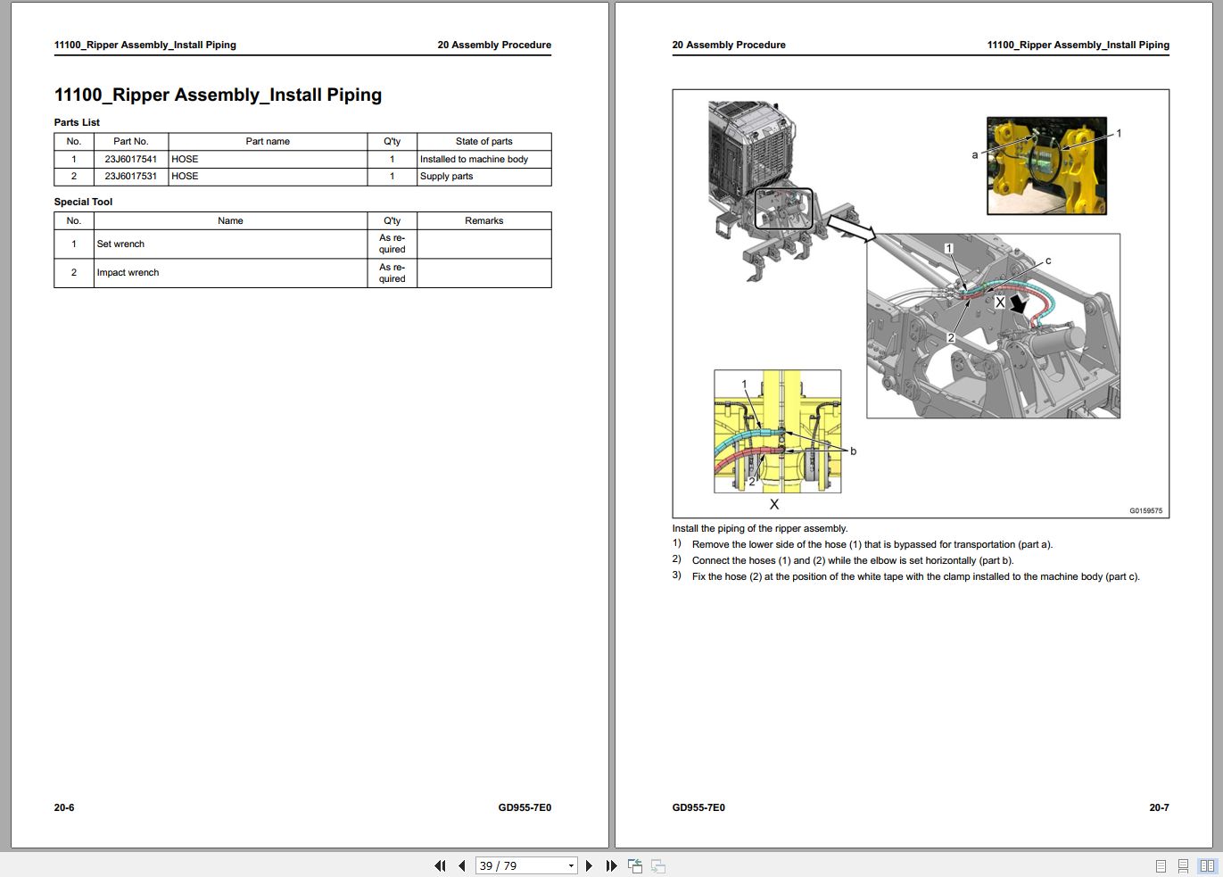Click the ripper detail photo thumbnail
1223x877 pixels.
tap(1046, 166)
